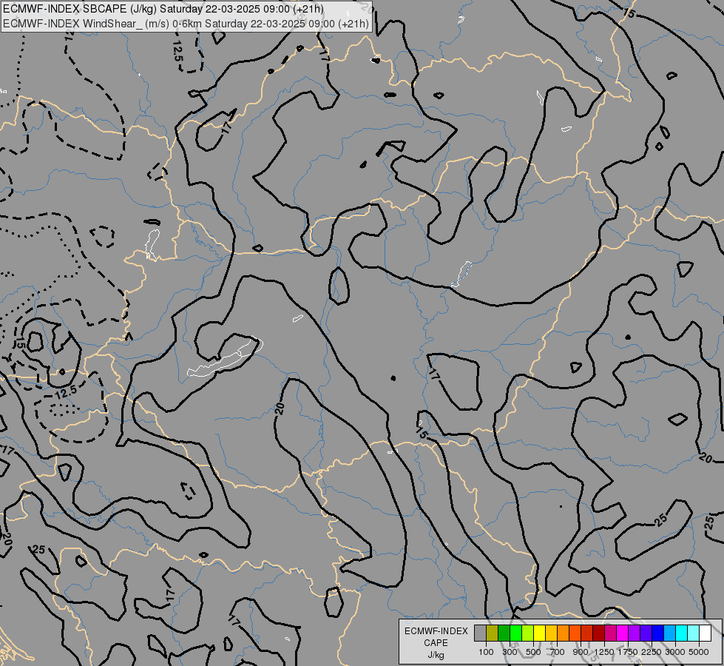Click the 1250 legend value label

[x=604, y=652]
